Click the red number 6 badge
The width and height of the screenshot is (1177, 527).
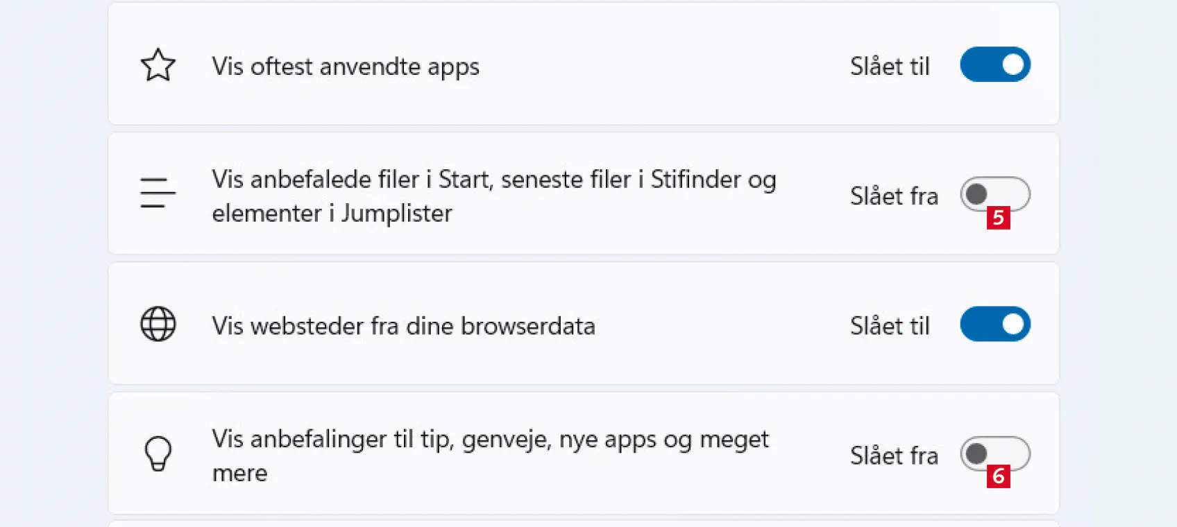[x=998, y=476]
